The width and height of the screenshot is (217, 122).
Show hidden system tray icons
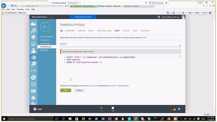pos(181,119)
